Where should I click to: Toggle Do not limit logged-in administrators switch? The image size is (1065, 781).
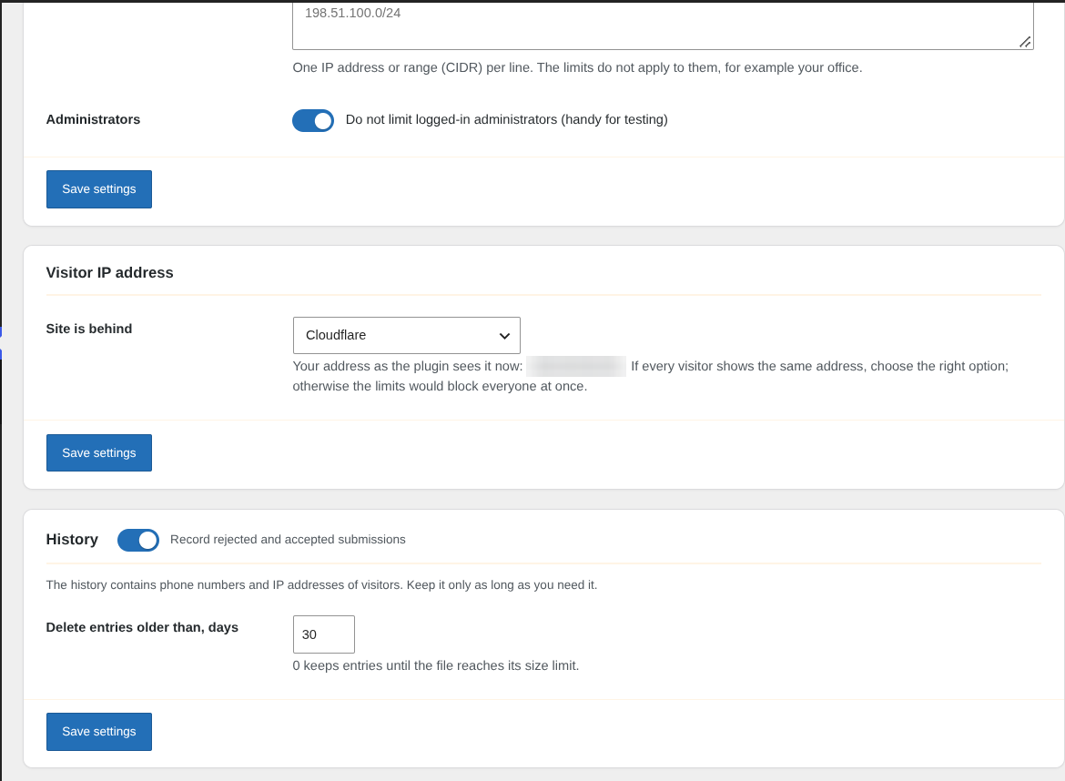coord(313,120)
